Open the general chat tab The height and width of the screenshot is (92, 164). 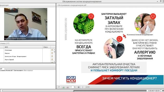2,69
